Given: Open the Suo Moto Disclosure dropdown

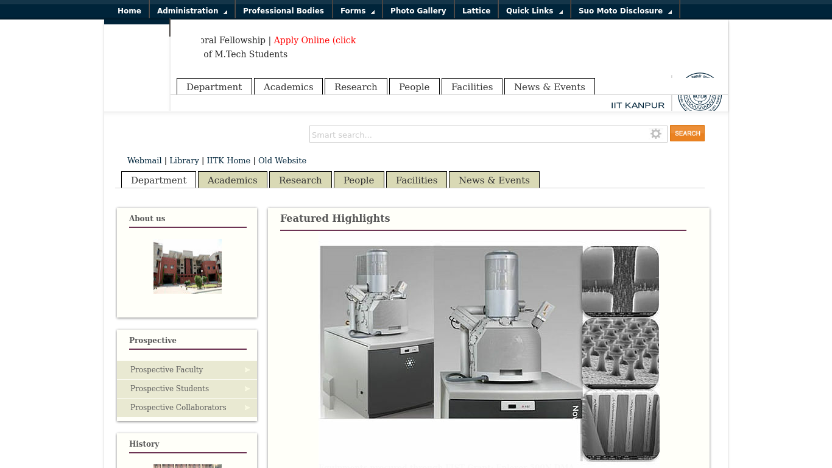Looking at the screenshot, I should point(619,10).
